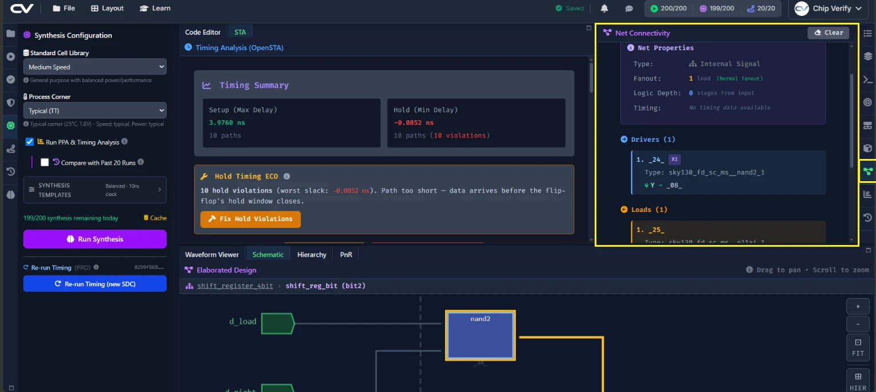Open the terminal prompt icon in right sidebar
This screenshot has width=876, height=392.
pos(867,80)
